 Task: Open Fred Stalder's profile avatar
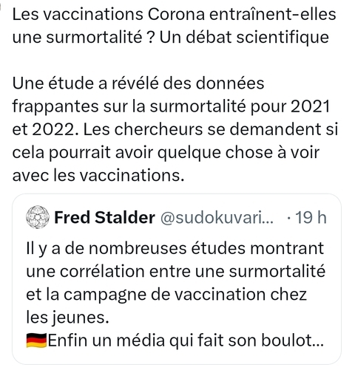(38, 217)
